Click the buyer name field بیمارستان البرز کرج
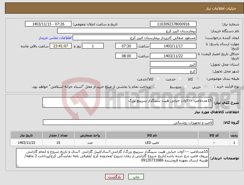 tap(127, 31)
